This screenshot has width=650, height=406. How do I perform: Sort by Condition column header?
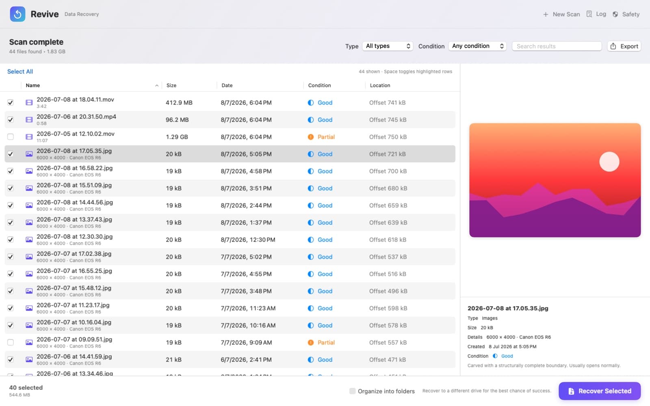[x=319, y=86]
